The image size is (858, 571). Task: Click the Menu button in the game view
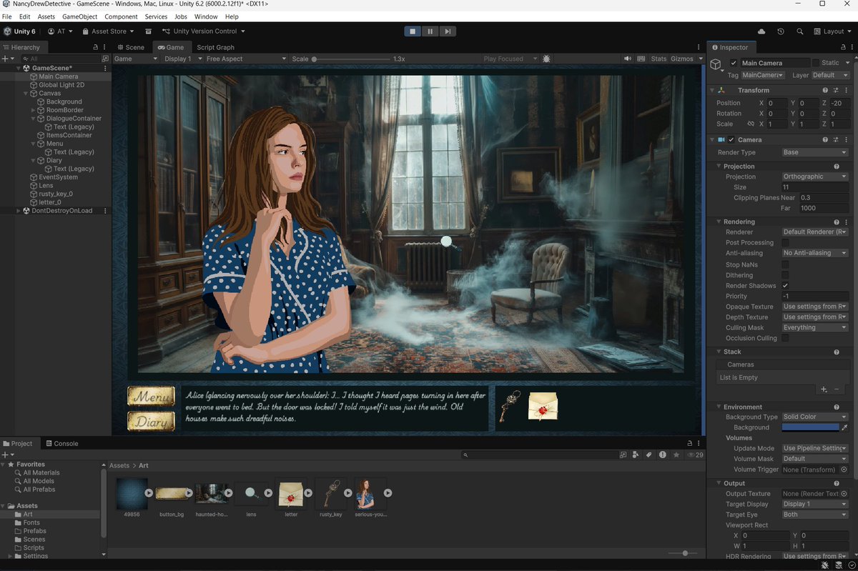(x=151, y=395)
